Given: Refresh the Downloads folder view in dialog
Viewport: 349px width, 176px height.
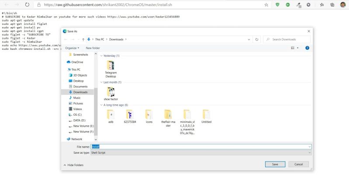Looking at the screenshot, I should click(x=257, y=39).
